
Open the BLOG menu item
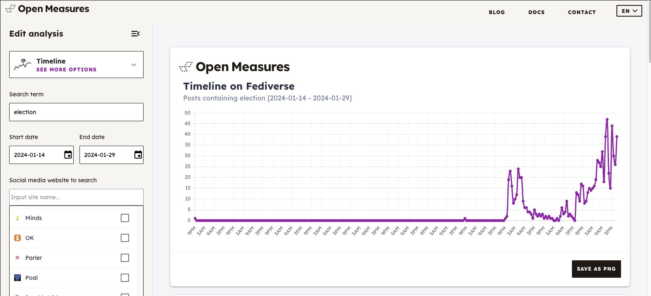(497, 12)
